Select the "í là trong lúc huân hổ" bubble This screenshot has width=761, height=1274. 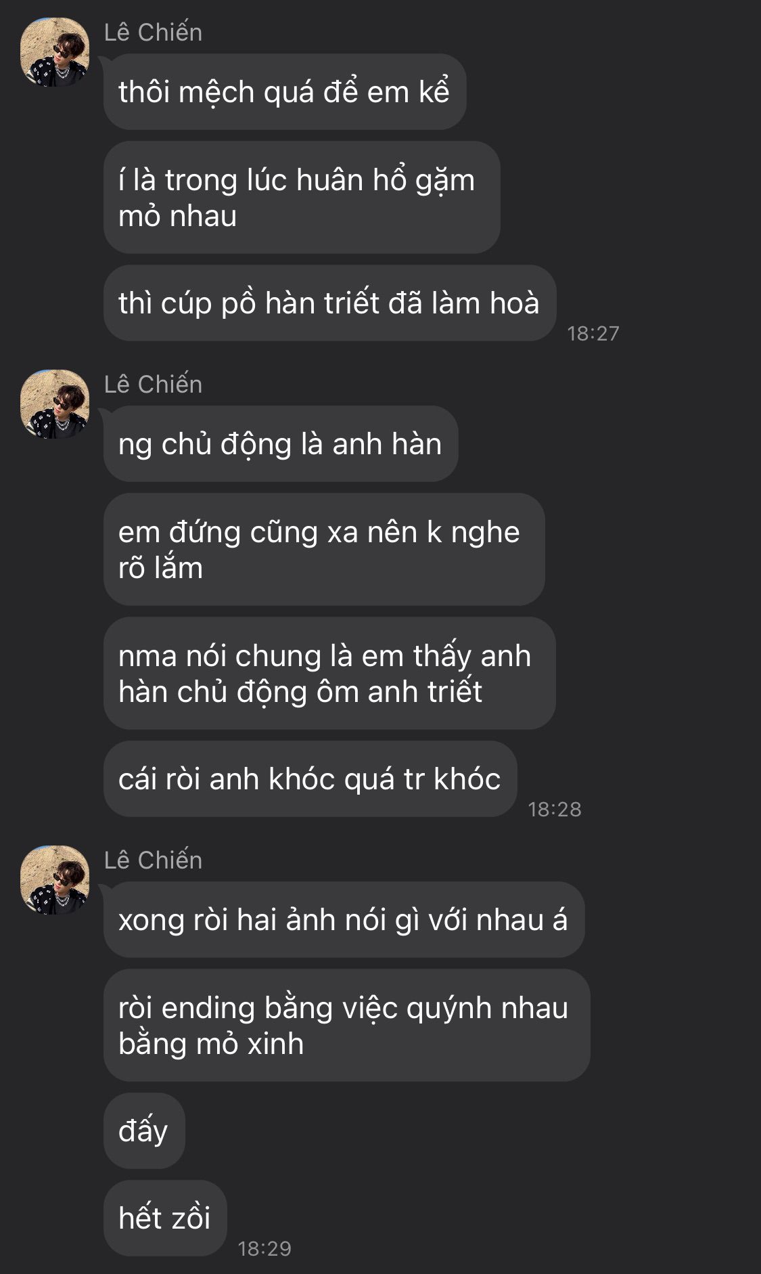[x=302, y=198]
